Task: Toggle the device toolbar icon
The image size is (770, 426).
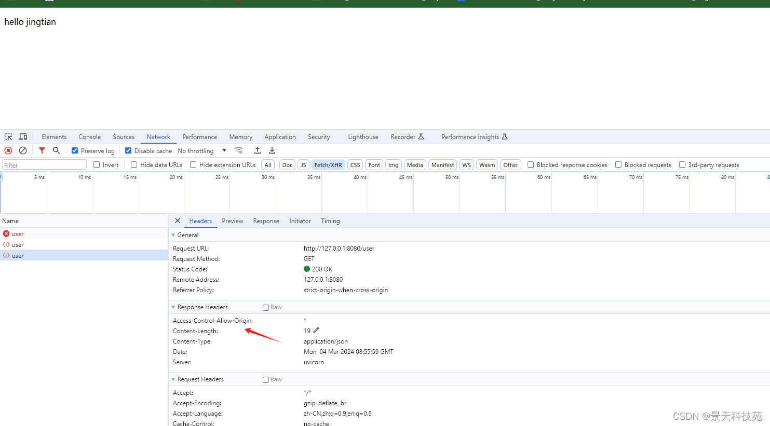Action: click(x=23, y=136)
